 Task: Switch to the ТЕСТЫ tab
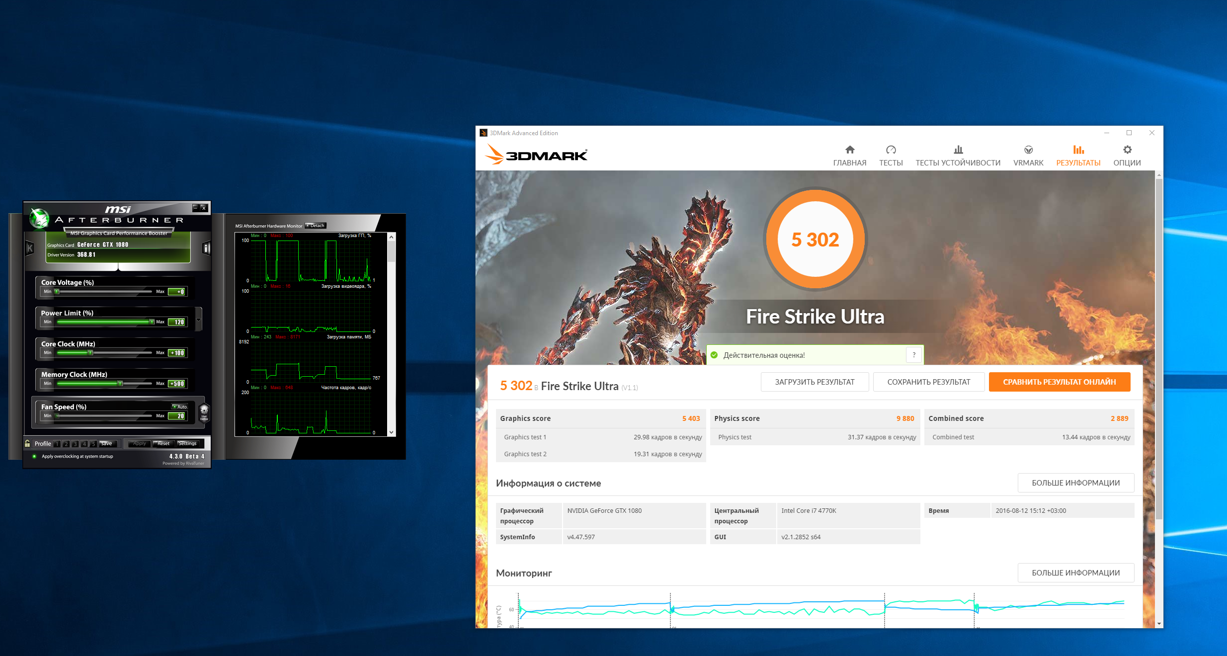click(x=891, y=156)
